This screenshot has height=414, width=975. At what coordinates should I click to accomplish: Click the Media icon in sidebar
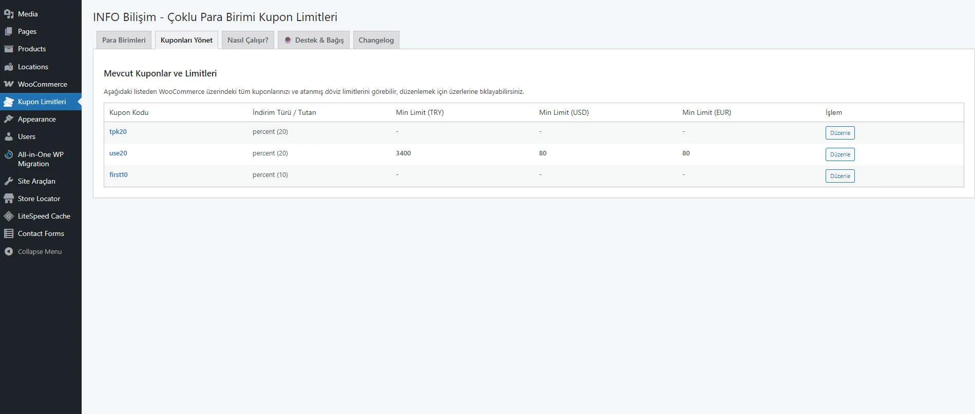tap(9, 14)
